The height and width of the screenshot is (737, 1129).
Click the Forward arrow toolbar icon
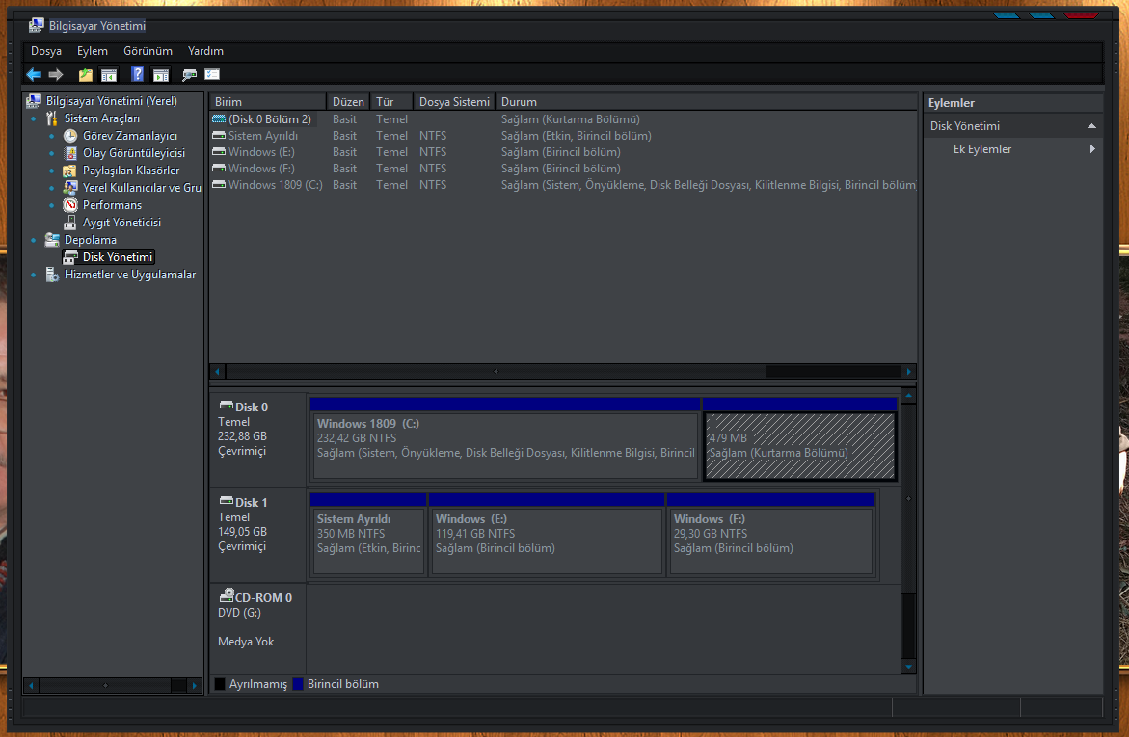[56, 75]
